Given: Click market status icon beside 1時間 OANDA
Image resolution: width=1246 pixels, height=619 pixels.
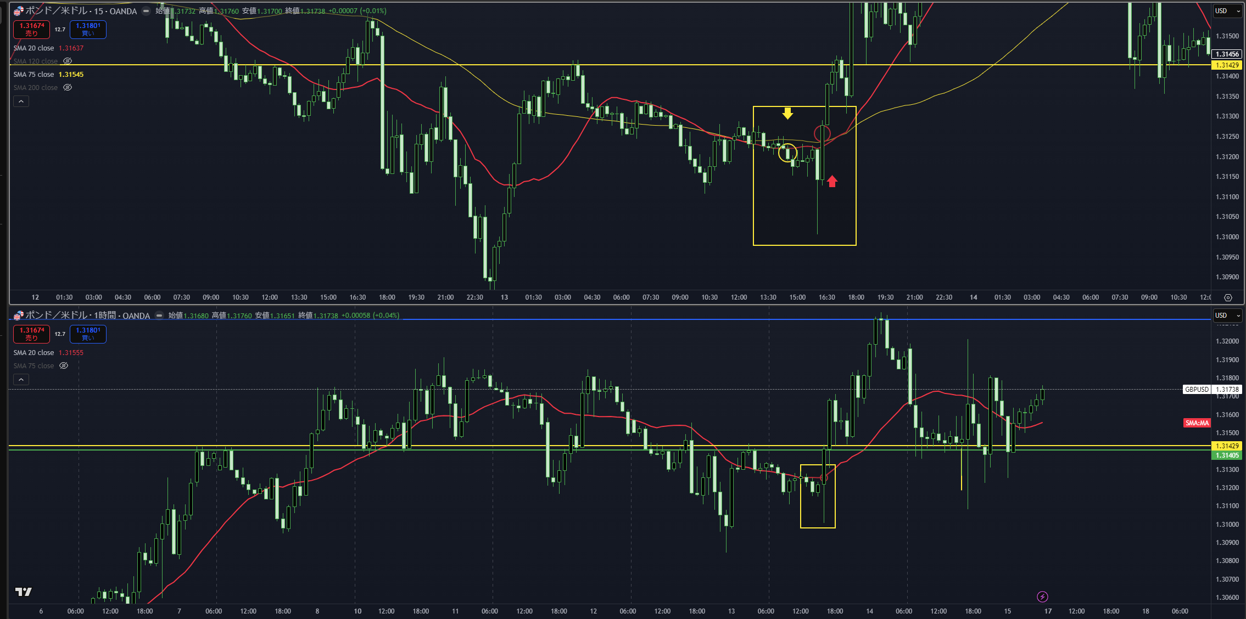Looking at the screenshot, I should 159,316.
